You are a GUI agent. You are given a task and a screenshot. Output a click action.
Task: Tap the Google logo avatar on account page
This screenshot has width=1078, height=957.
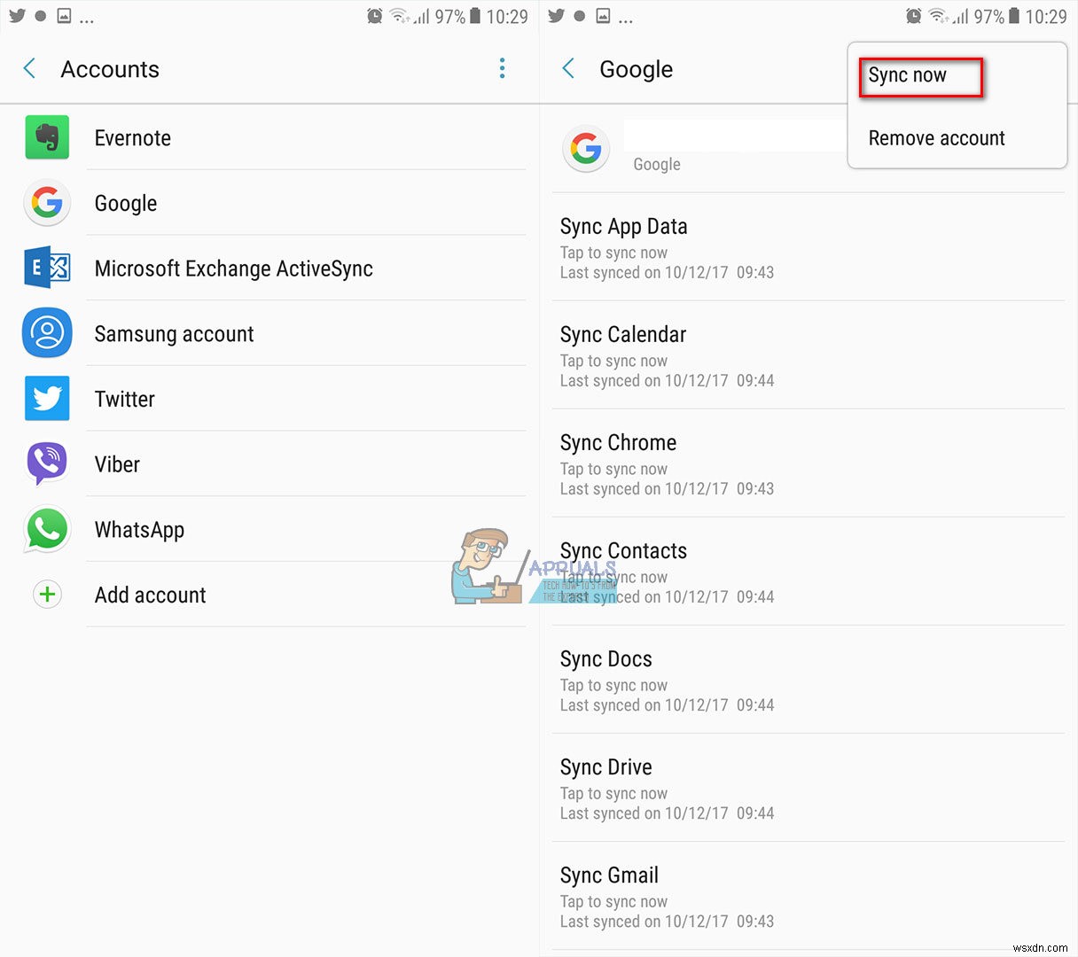pyautogui.click(x=586, y=149)
